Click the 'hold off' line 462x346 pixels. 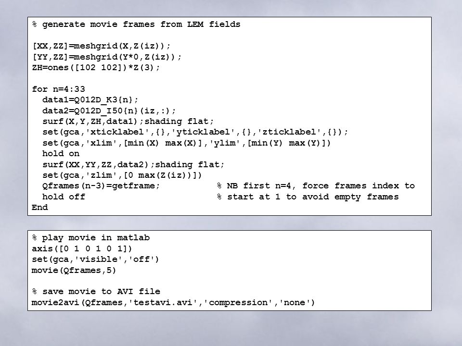pos(64,197)
